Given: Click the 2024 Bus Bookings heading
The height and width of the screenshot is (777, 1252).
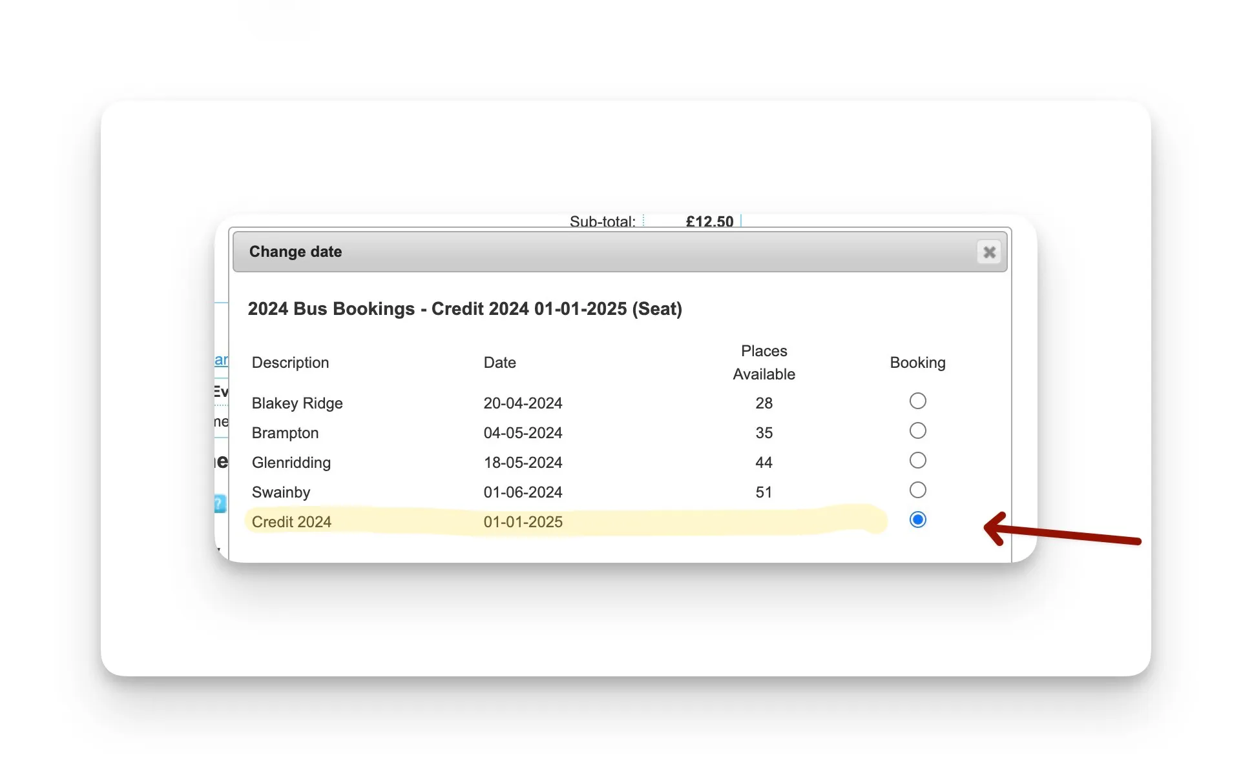Looking at the screenshot, I should [x=464, y=309].
